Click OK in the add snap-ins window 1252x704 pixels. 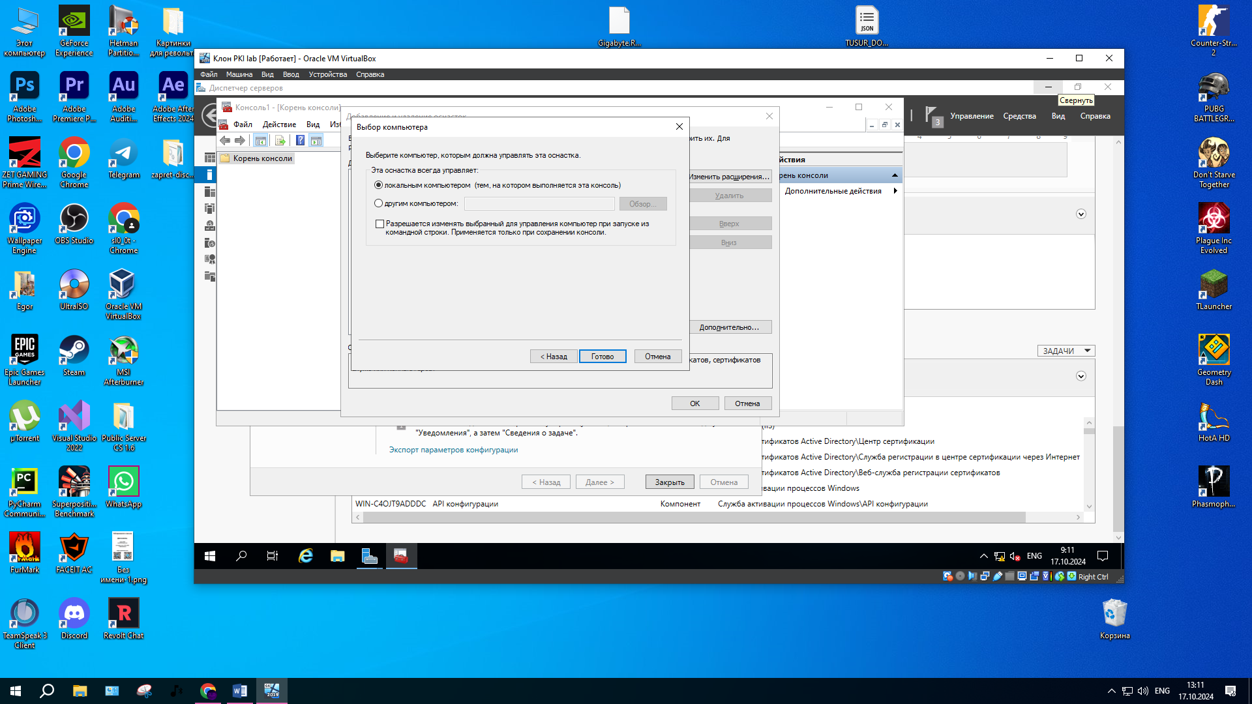pos(695,403)
